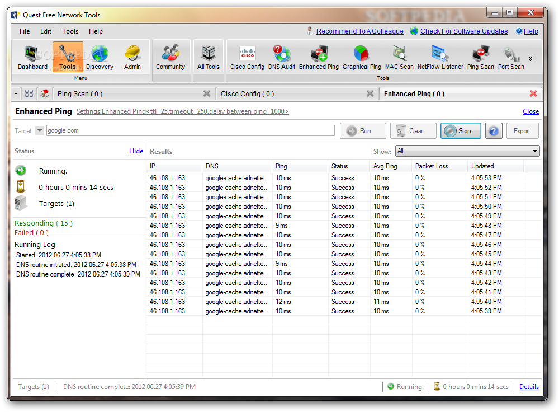Open the Dashboard view

click(x=32, y=57)
